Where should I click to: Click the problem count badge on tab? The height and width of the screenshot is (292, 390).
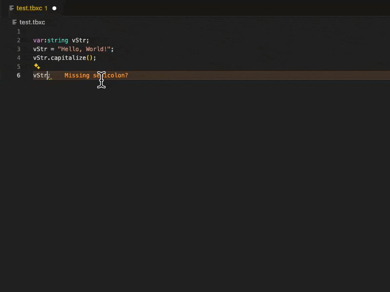click(46, 8)
